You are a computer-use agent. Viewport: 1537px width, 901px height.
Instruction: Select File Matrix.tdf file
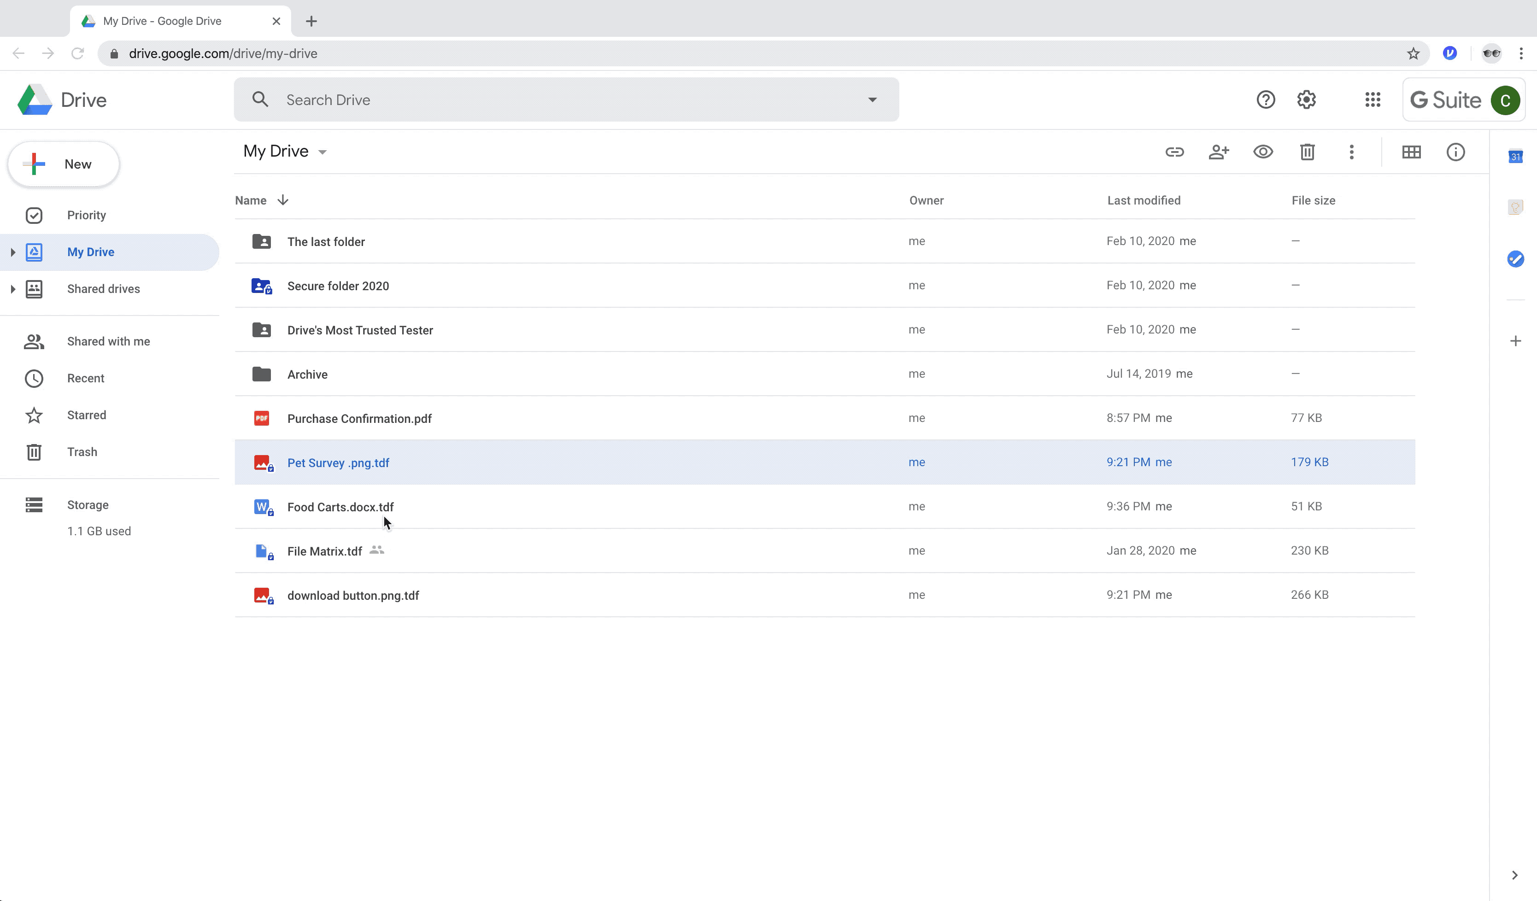tap(825, 551)
